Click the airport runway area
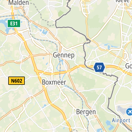Image resolution: width=132 pixels, height=132 pixels. (122, 110)
